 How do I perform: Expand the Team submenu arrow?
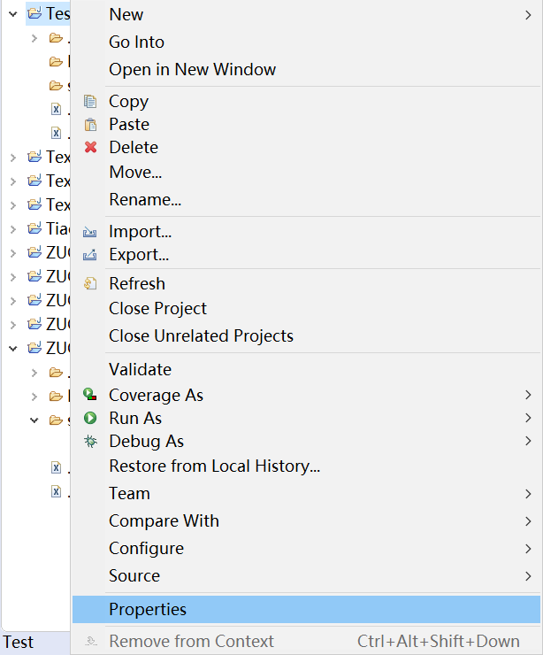click(x=528, y=494)
